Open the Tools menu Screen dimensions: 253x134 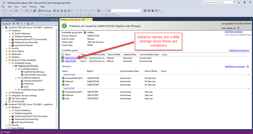tap(24, 7)
